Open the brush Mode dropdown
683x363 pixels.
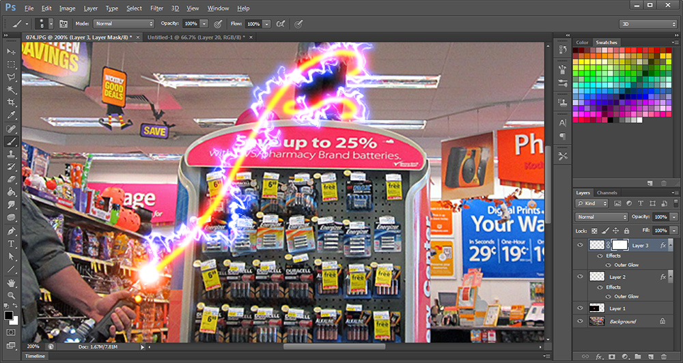click(124, 23)
